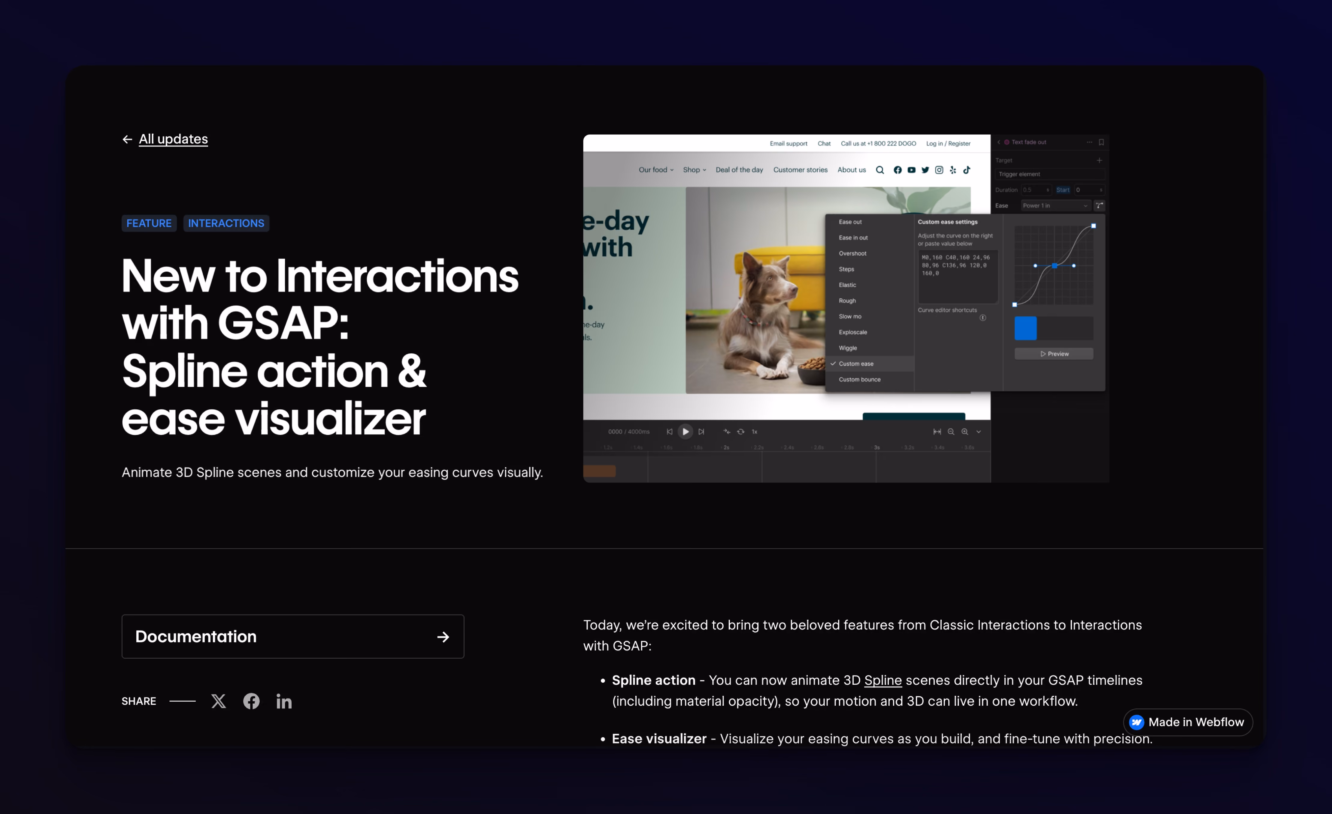Viewport: 1332px width, 814px height.
Task: Open the three-dot menu for Text fade out
Action: (x=1089, y=142)
